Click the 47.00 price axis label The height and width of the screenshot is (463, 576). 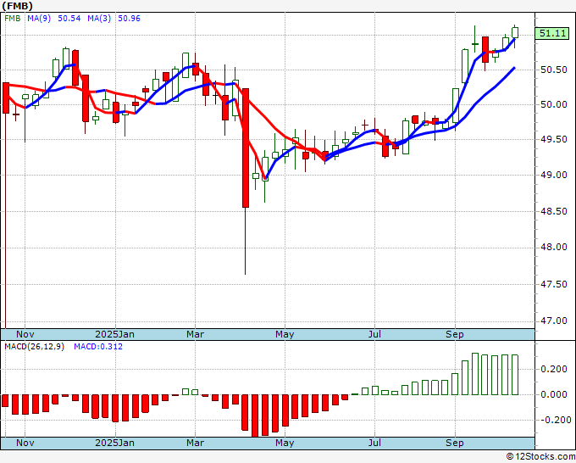coord(554,321)
